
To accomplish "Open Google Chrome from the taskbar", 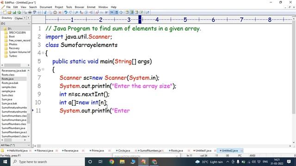I will point(111,162).
